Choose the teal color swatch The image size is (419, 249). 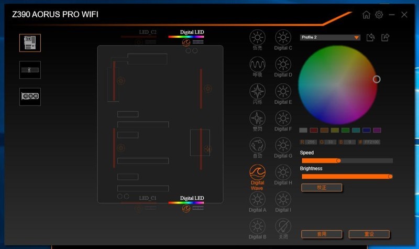tap(356, 130)
